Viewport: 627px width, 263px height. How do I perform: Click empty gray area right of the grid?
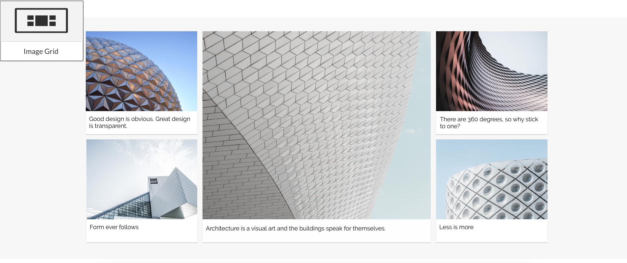587,131
